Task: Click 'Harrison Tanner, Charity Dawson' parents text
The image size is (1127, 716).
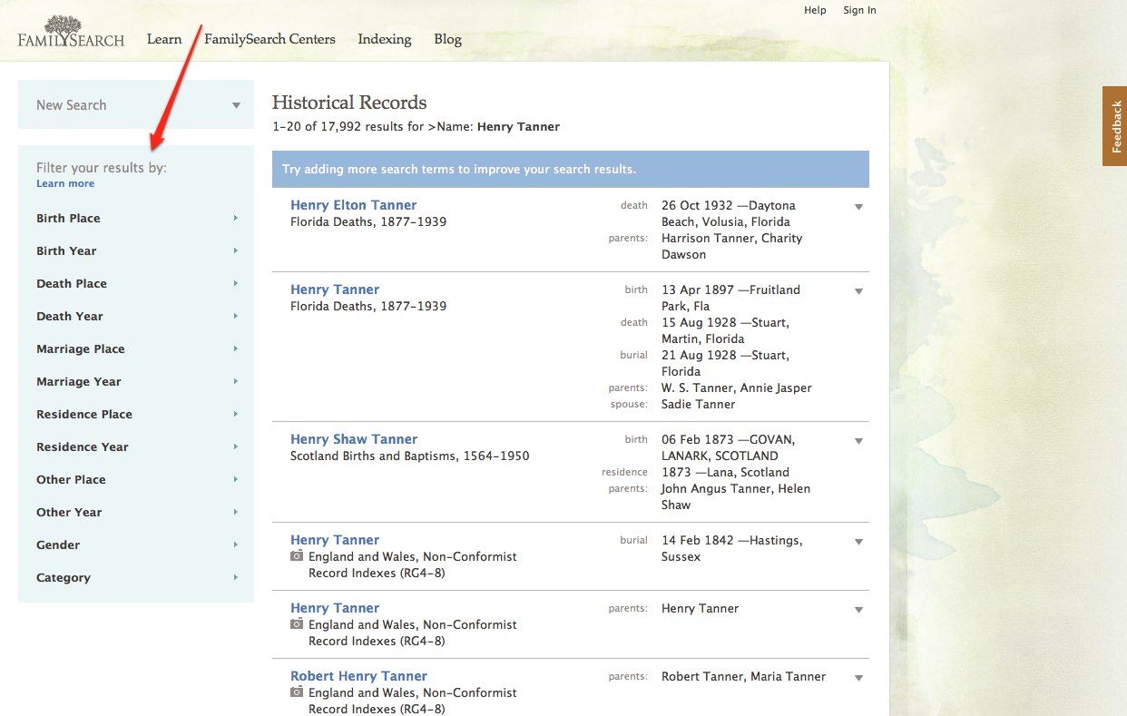Action: (x=732, y=246)
